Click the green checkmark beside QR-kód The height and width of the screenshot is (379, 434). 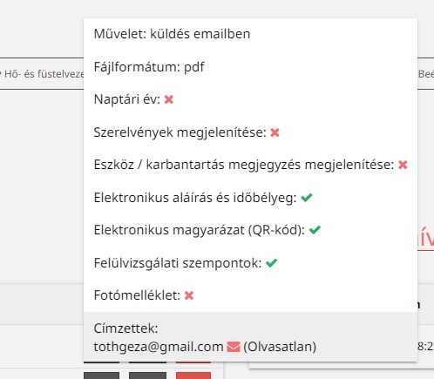[315, 230]
